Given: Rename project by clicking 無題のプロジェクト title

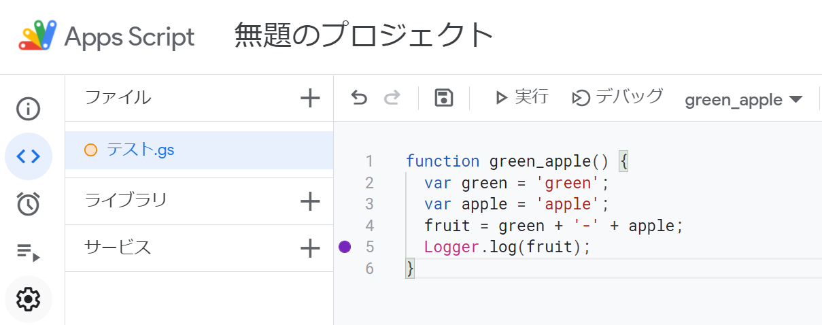Looking at the screenshot, I should point(364,35).
